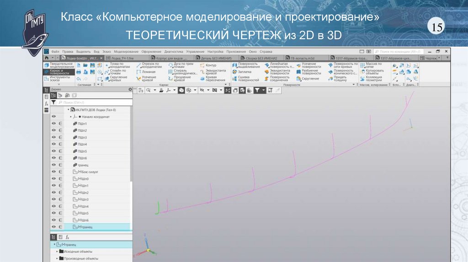The image size is (468, 262).
Task: Open the Файл menu
Action: tap(55, 52)
